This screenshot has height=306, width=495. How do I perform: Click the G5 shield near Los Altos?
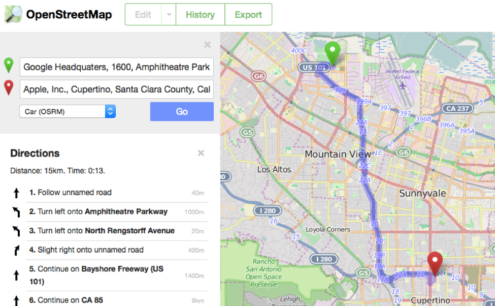247,132
